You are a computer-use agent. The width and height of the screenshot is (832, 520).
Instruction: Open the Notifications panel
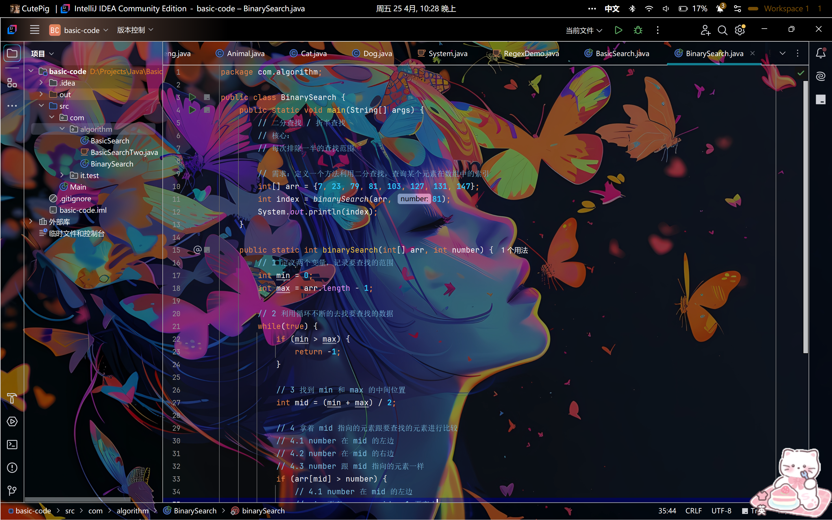click(821, 53)
